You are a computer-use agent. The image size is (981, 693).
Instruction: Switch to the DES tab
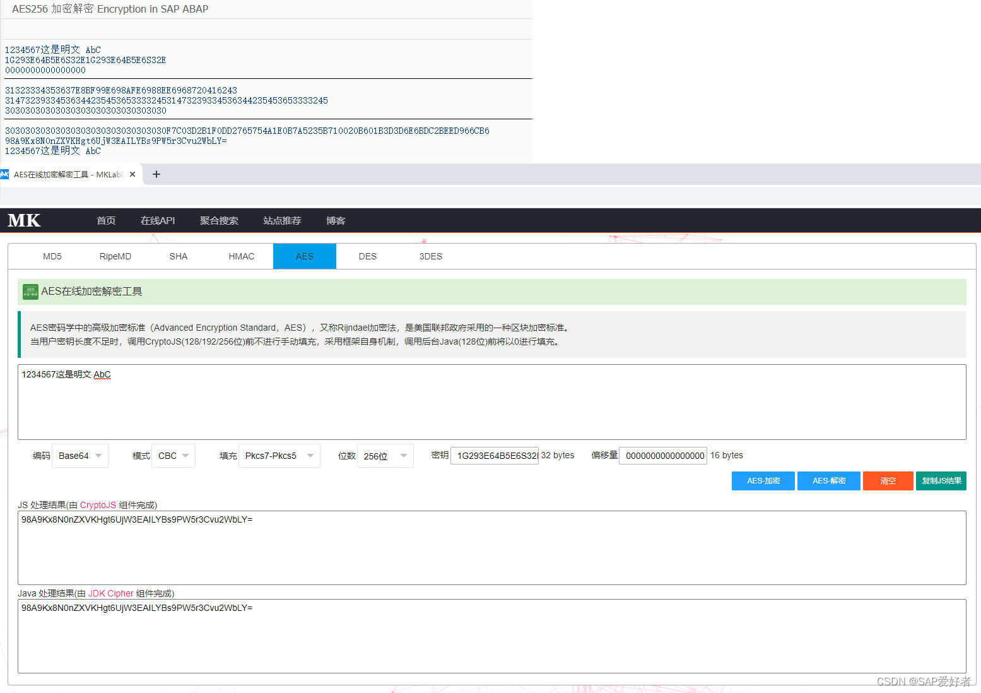pos(367,256)
